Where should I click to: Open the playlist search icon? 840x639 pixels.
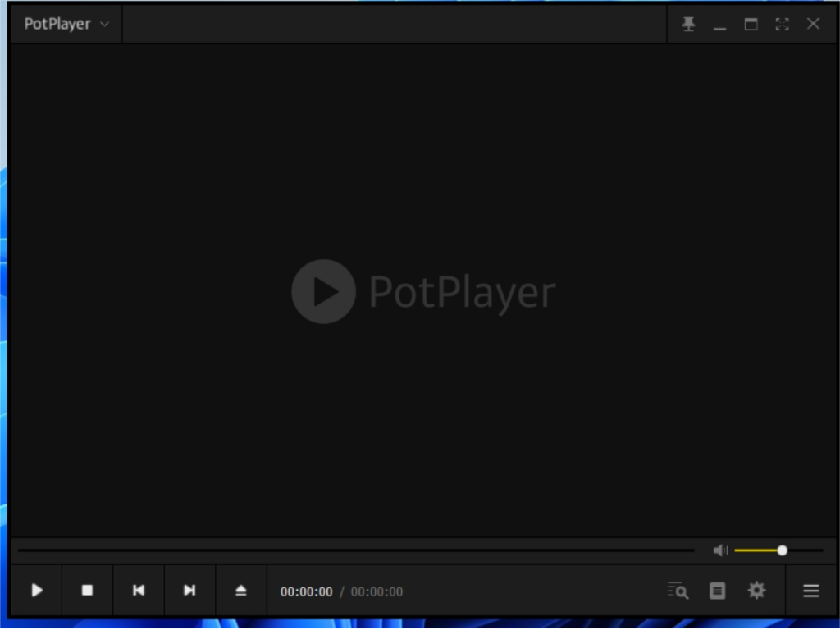point(678,591)
